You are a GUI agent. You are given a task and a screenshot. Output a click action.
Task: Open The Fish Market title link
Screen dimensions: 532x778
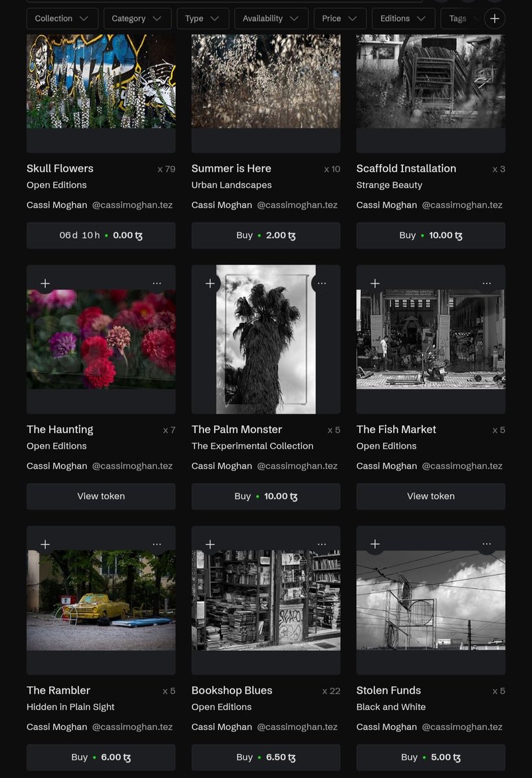pos(396,429)
